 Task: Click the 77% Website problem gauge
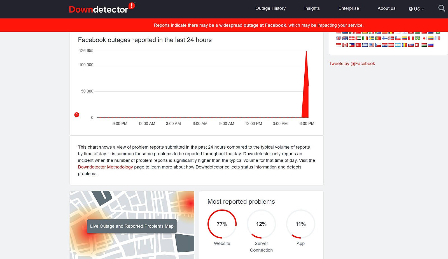222,224
